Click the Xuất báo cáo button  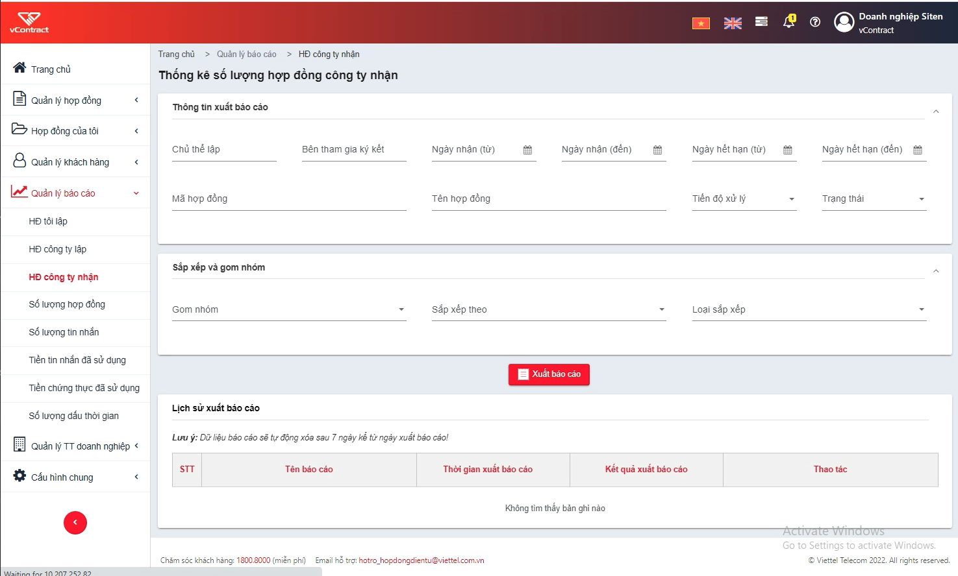click(x=549, y=374)
